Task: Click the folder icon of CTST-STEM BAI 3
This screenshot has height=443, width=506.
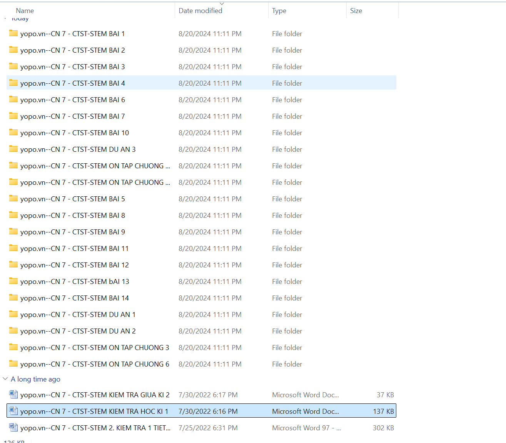Action: click(x=13, y=66)
